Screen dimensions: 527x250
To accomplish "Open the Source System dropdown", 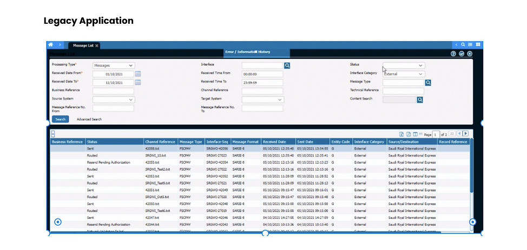I will tap(114, 100).
